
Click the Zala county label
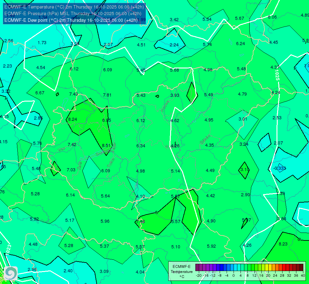pos(80,166)
